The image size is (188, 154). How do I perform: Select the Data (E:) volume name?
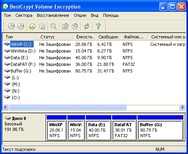point(19,58)
